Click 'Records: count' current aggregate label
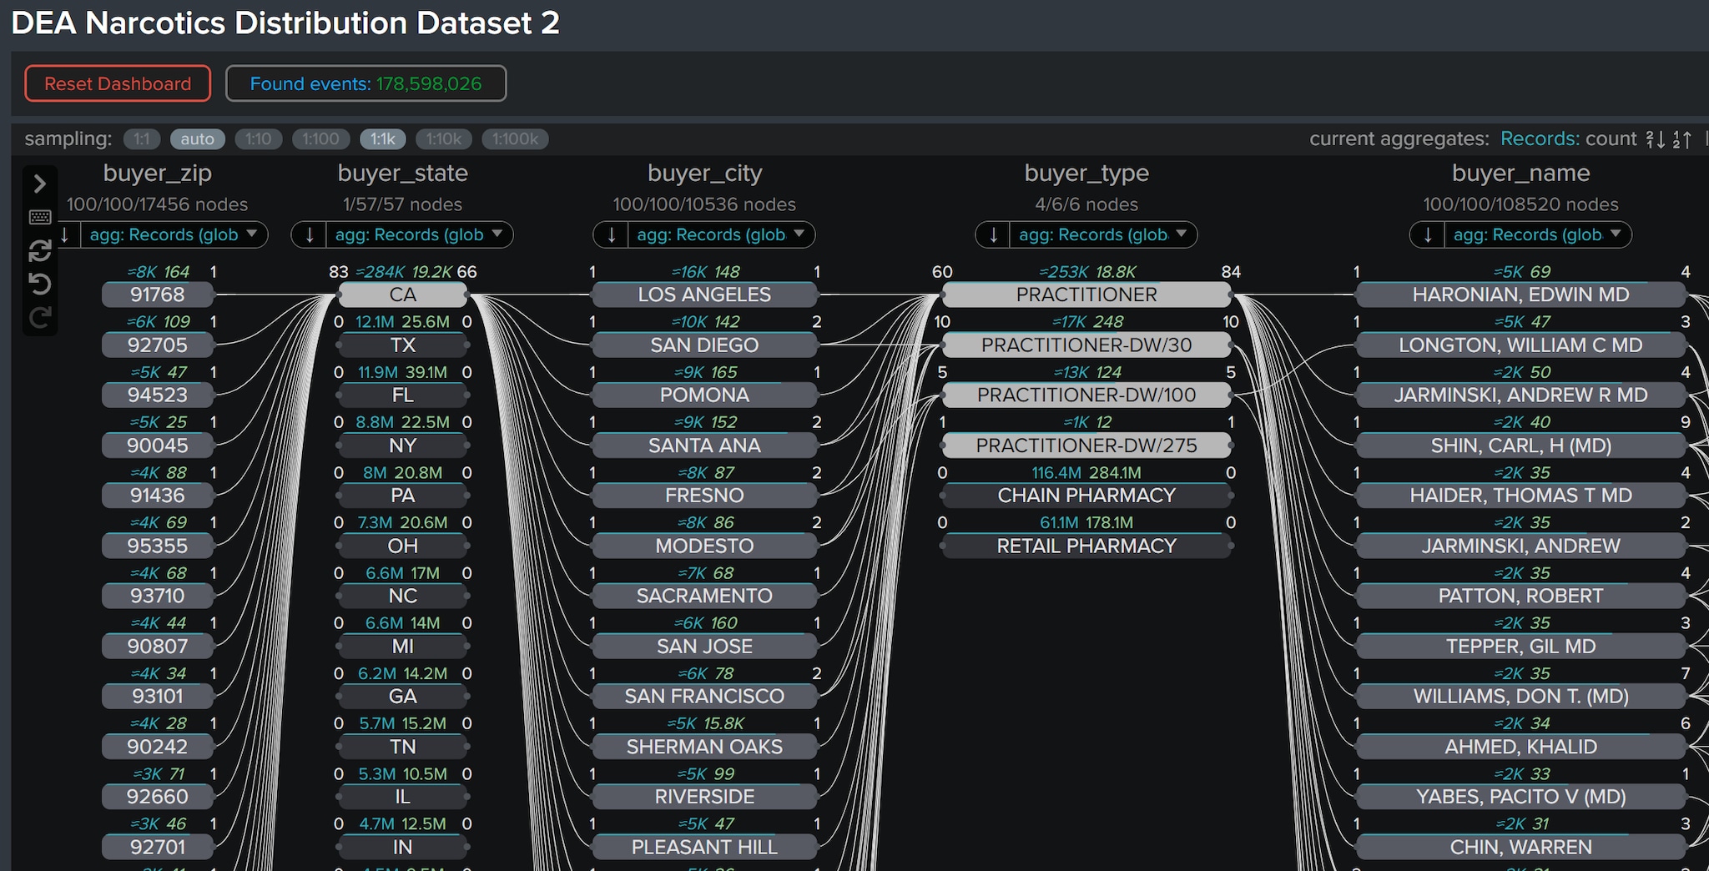 (1569, 139)
